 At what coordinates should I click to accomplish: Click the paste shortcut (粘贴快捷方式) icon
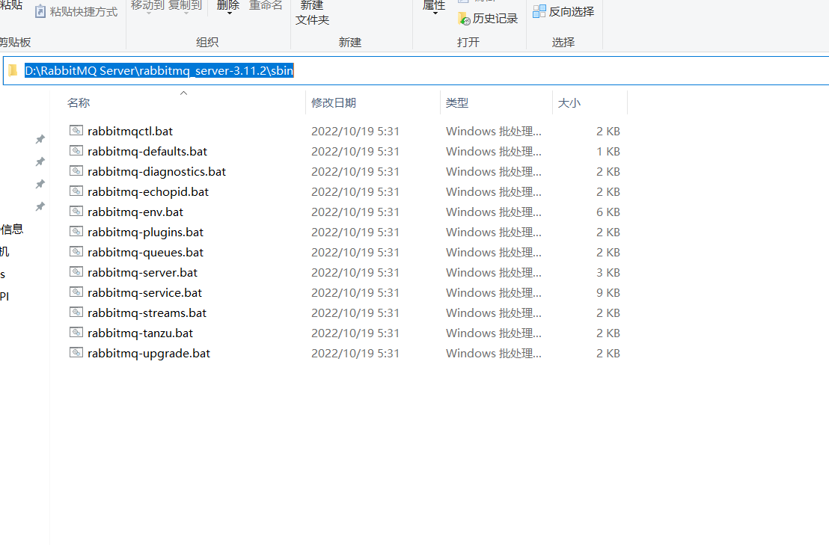tap(40, 11)
